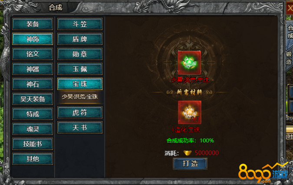Open the 昊天装备 category
The width and height of the screenshot is (293, 185).
tap(33, 99)
